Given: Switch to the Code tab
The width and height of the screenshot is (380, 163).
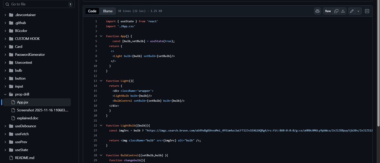Looking at the screenshot, I should [92, 11].
